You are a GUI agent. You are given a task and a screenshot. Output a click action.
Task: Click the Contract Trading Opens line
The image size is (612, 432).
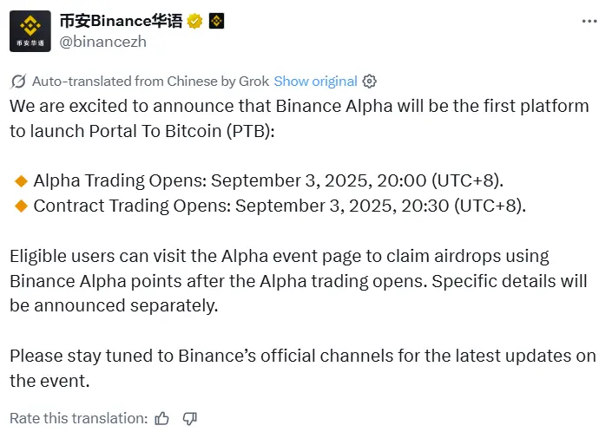(280, 206)
